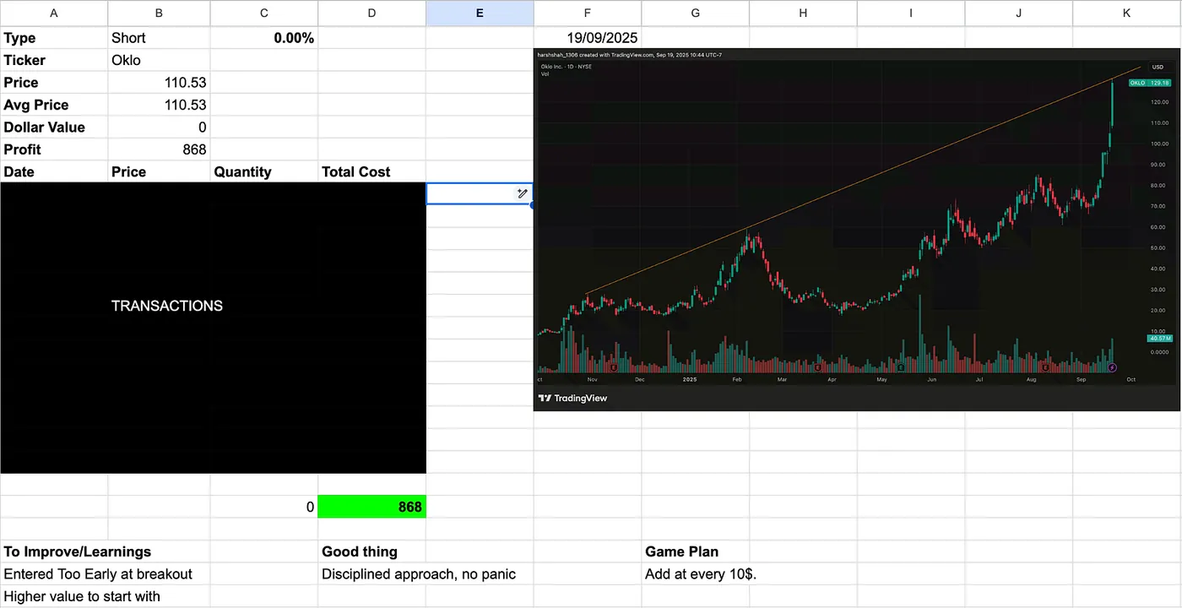Click the TradingView logo on the chart
1182x608 pixels.
pyautogui.click(x=573, y=398)
